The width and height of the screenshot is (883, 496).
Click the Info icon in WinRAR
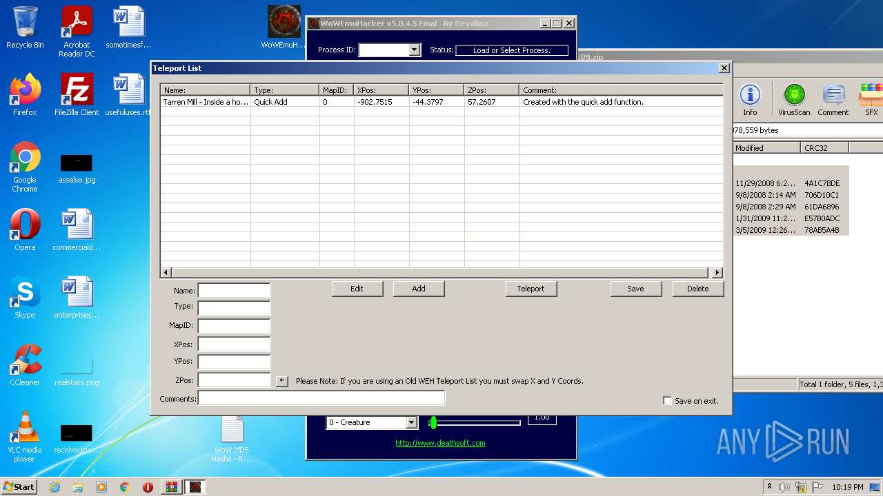coord(750,99)
